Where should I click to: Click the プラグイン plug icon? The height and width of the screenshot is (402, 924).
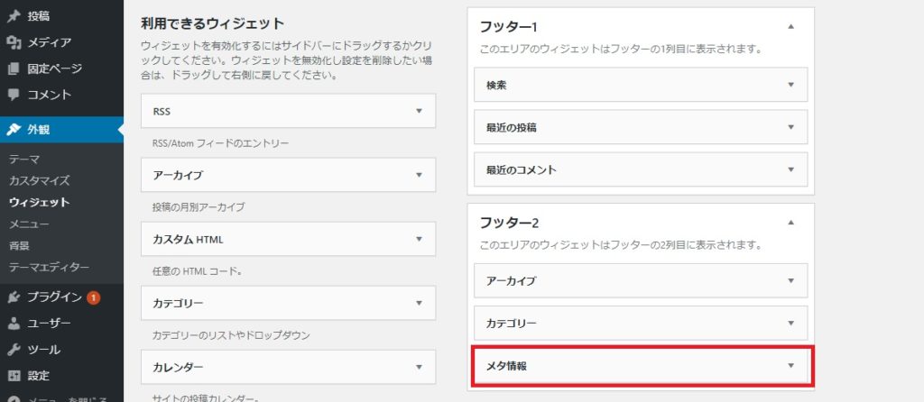[14, 297]
